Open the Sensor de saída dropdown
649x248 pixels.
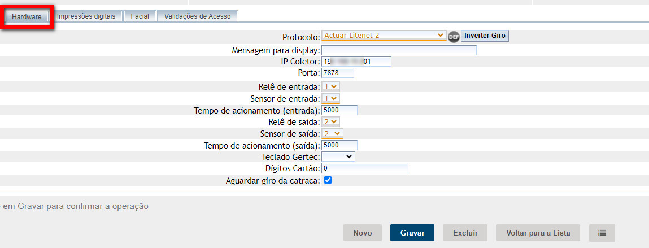pyautogui.click(x=332, y=133)
